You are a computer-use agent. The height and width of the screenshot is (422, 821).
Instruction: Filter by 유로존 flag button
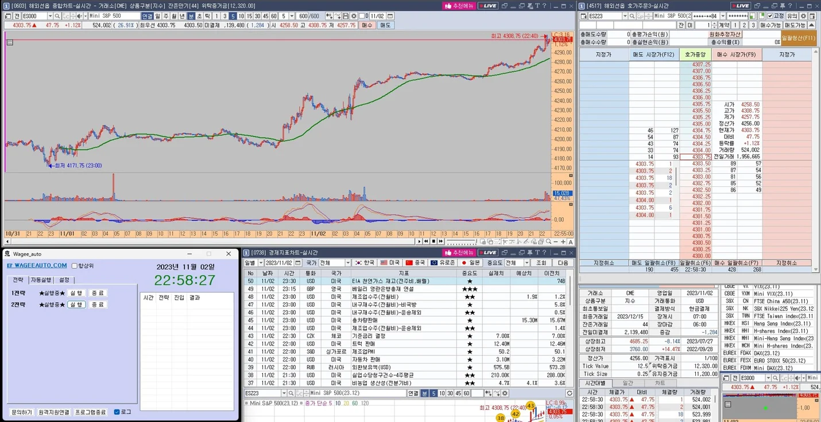click(x=443, y=263)
